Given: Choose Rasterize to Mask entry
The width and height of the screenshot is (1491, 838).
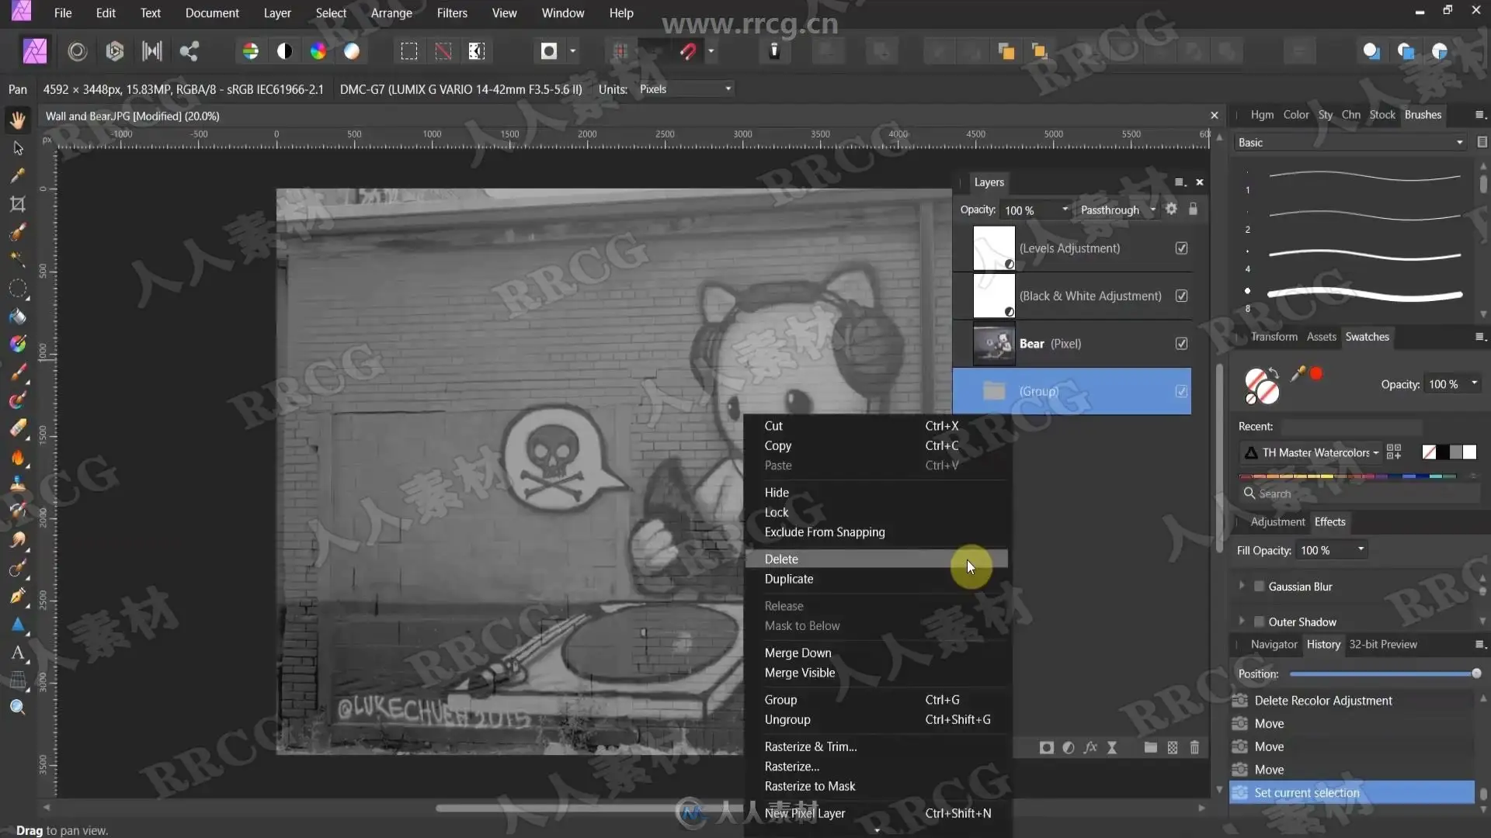Looking at the screenshot, I should tap(876, 786).
